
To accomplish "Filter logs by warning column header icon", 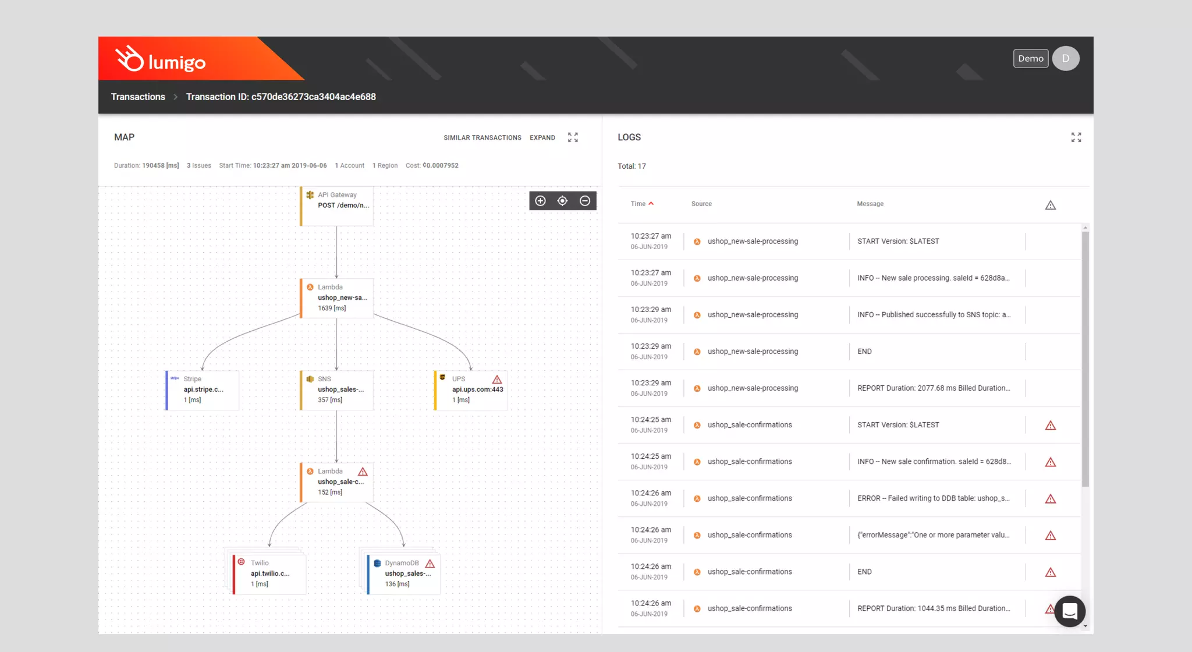I will (x=1050, y=205).
